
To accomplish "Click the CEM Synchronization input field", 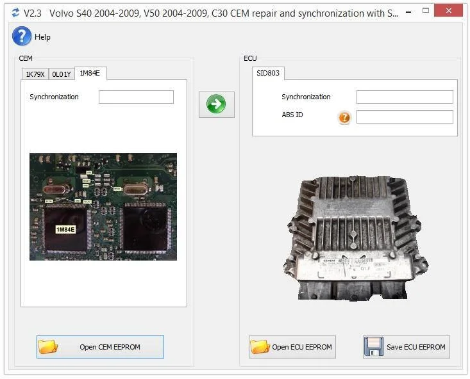I will pyautogui.click(x=136, y=97).
